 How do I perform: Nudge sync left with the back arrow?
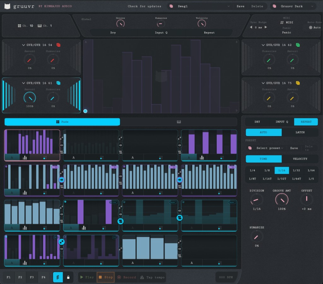[251, 27]
